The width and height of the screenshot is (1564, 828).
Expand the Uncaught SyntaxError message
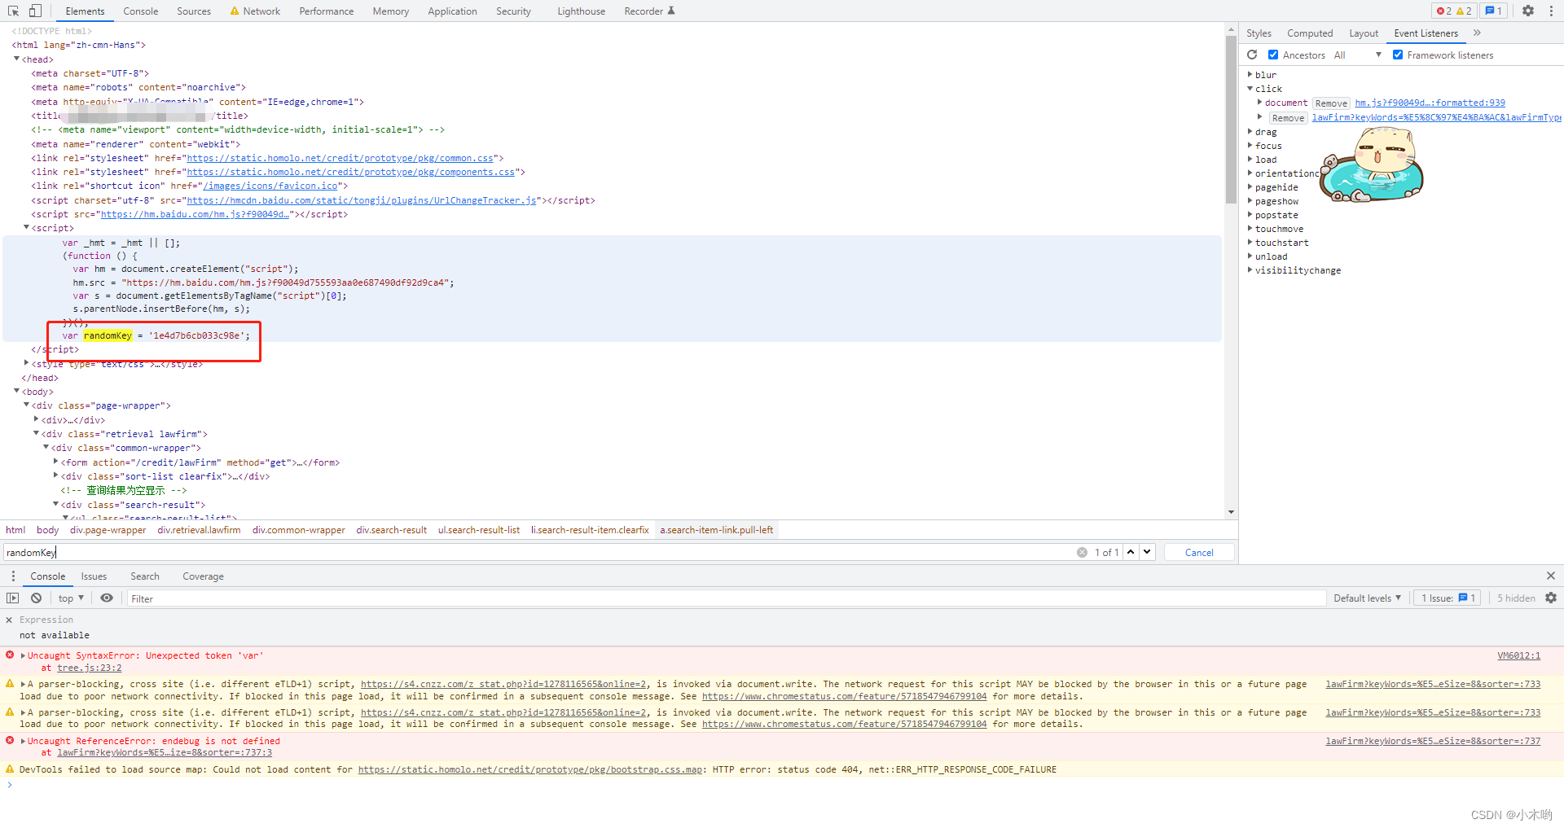pyautogui.click(x=23, y=655)
